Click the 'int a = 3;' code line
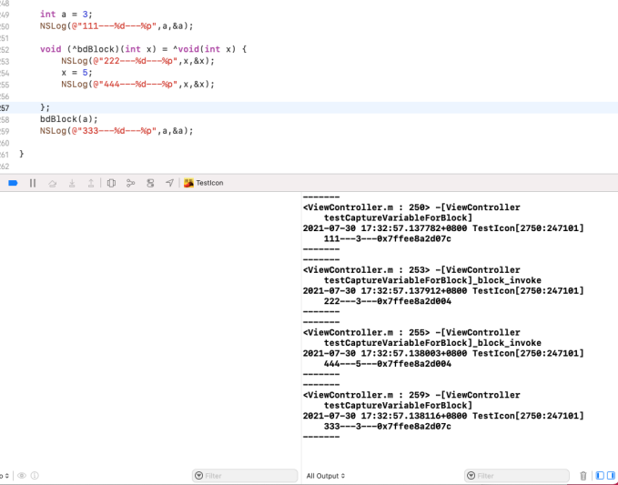Image resolution: width=618 pixels, height=485 pixels. (x=66, y=15)
